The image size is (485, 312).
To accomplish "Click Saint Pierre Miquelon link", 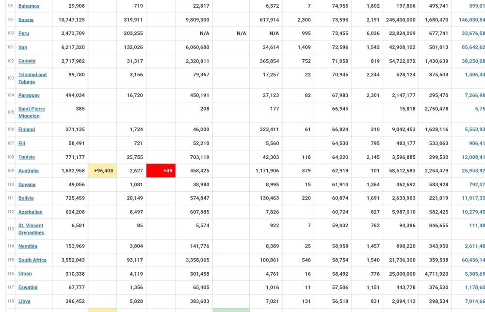I will 32,112.
